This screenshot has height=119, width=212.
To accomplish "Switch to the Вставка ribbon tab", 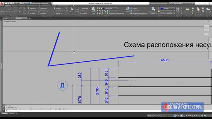I will (x=15, y=5).
